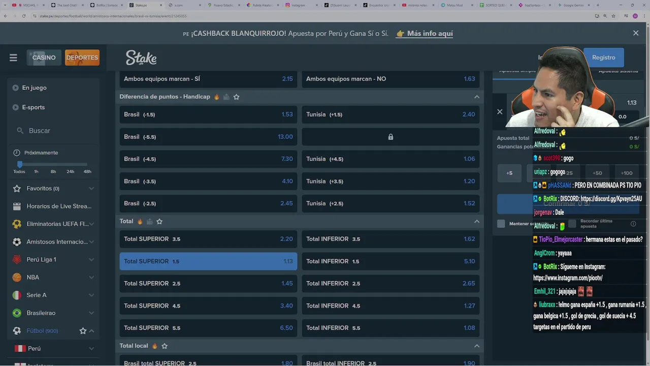650x366 pixels.
Task: Favorite Fútbol with the star icon
Action: 83,331
